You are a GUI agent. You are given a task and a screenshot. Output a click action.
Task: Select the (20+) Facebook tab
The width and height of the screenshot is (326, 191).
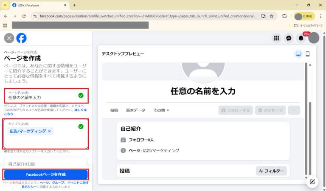(x=39, y=5)
